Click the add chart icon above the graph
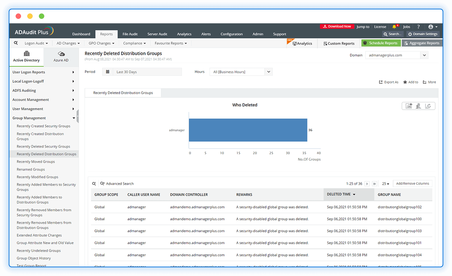 pos(409,106)
